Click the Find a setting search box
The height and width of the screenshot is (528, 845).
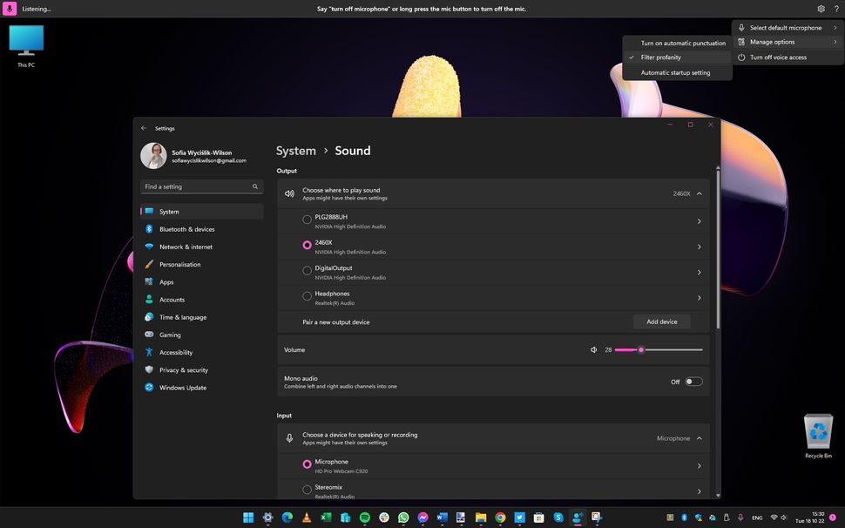pos(200,186)
